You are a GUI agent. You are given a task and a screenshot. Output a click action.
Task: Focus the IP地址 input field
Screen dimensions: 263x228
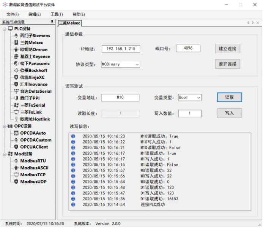click(x=121, y=49)
